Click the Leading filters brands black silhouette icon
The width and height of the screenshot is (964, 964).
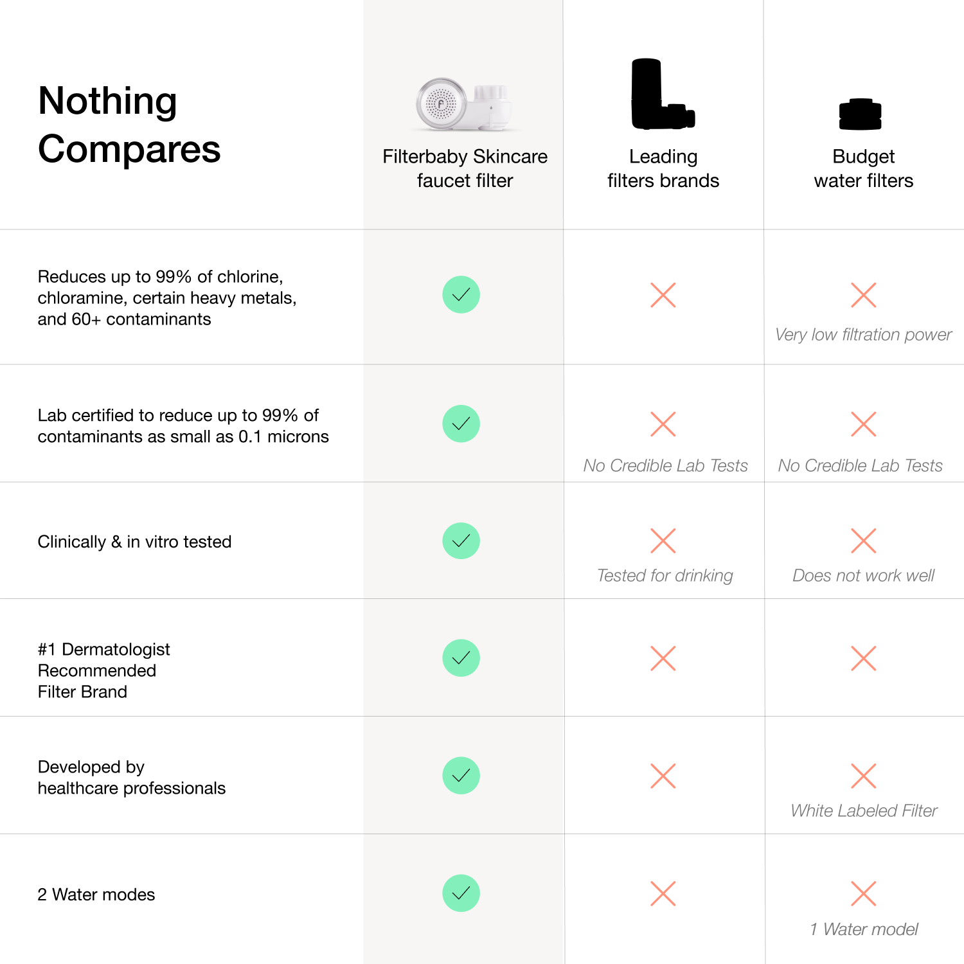(x=663, y=94)
